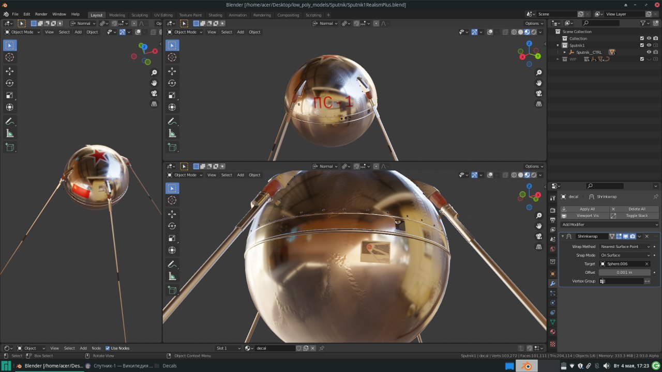Click the Viewport Vis button

584,216
